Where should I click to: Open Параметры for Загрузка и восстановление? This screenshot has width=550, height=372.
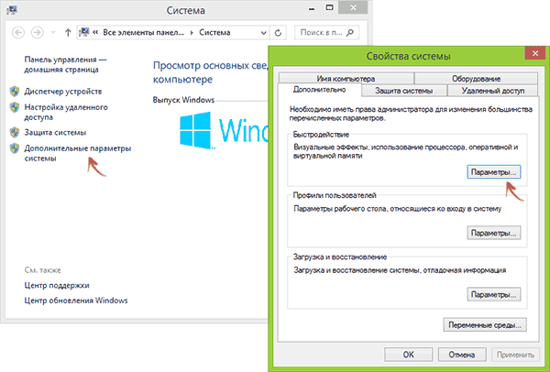[x=493, y=295]
